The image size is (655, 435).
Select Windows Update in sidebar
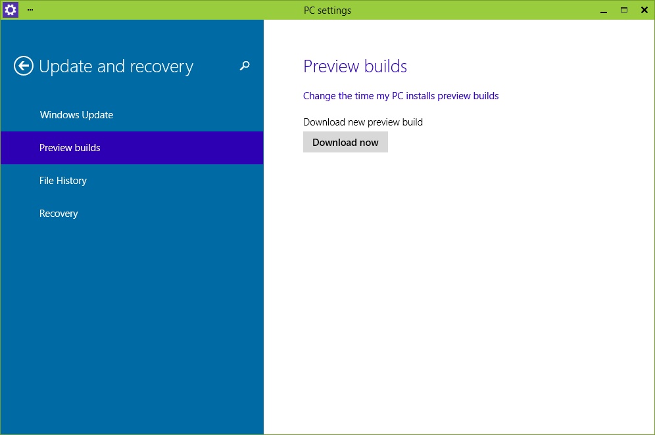(x=132, y=115)
